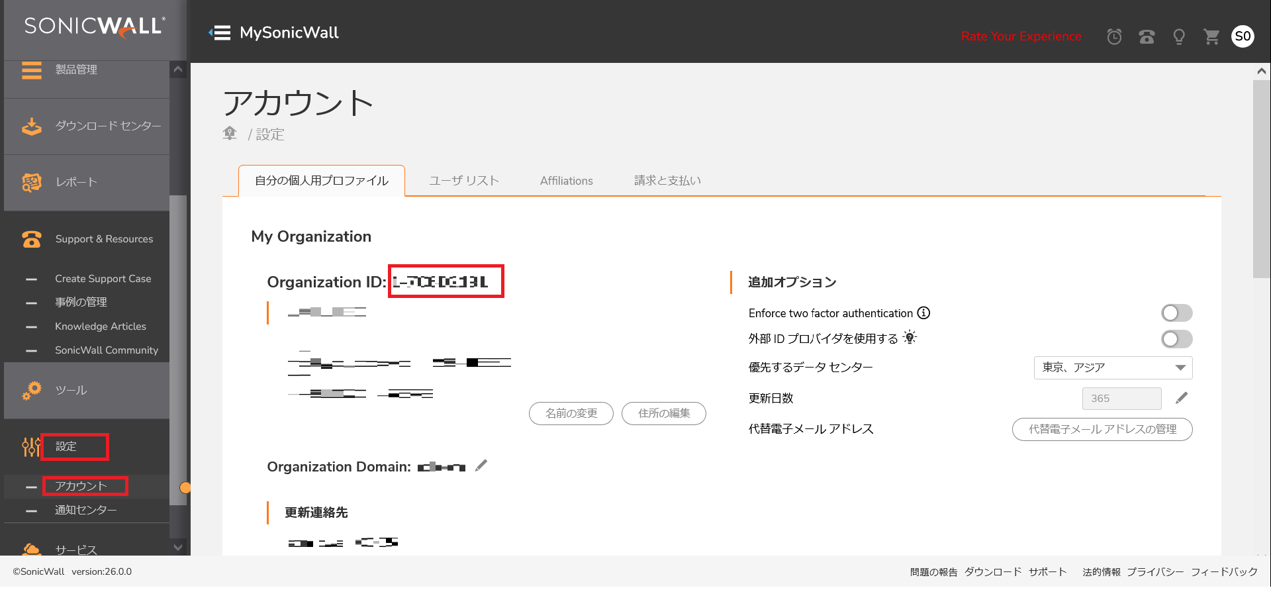Click the 製品管理 sidebar icon
Viewport: 1271px width, 590px height.
[31, 70]
